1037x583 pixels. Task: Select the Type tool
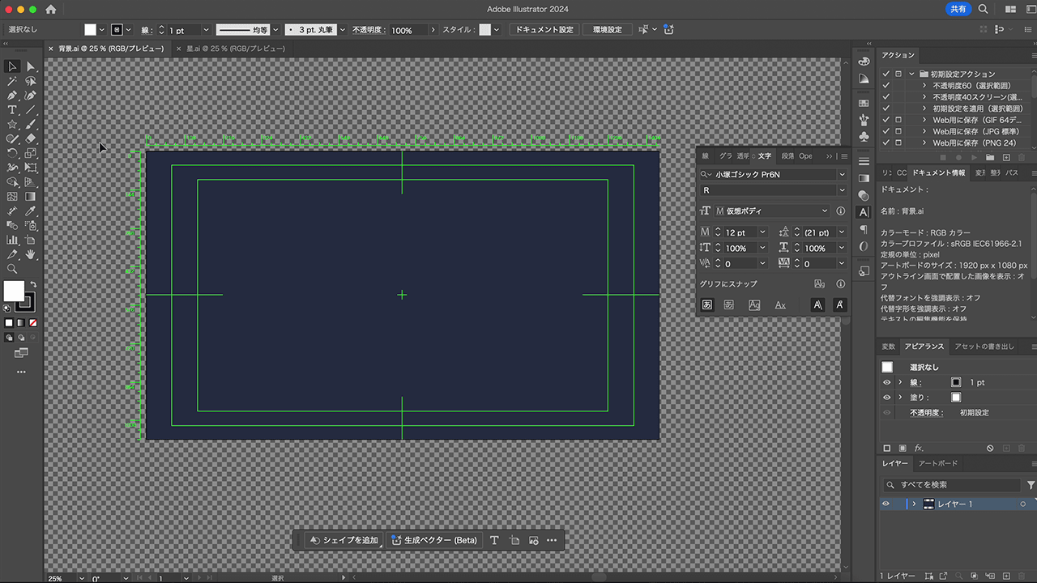tap(12, 110)
